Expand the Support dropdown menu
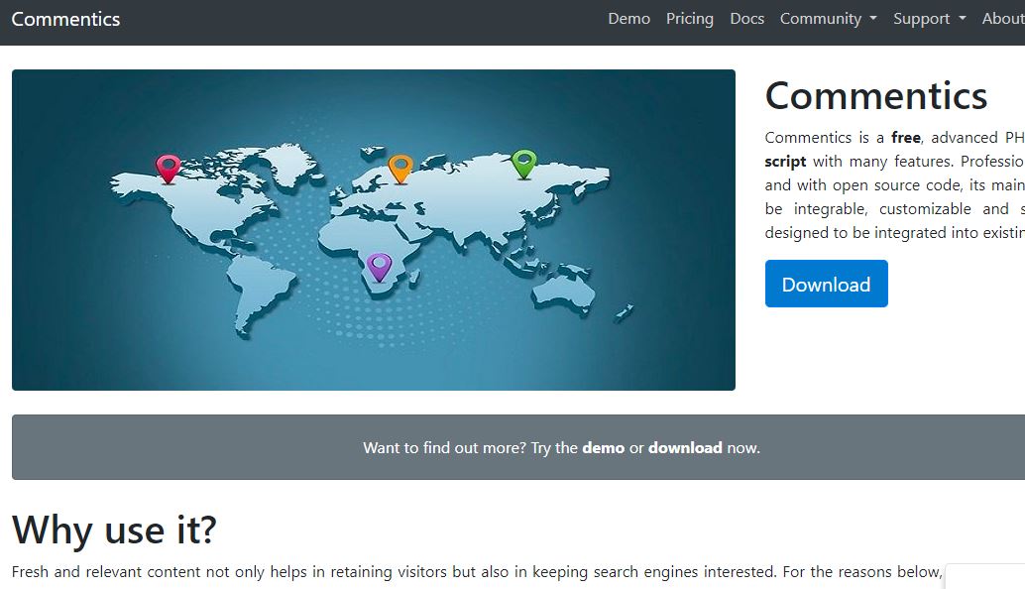The width and height of the screenshot is (1025, 589). [930, 19]
